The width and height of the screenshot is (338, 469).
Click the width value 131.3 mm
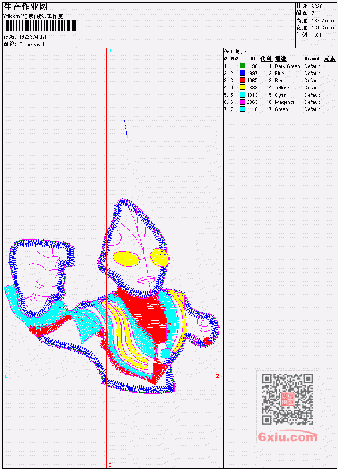coord(323,28)
